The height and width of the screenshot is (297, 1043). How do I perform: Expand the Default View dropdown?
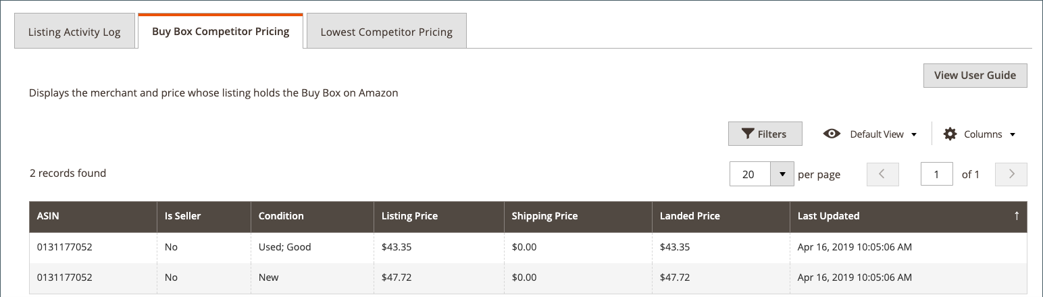pyautogui.click(x=914, y=134)
